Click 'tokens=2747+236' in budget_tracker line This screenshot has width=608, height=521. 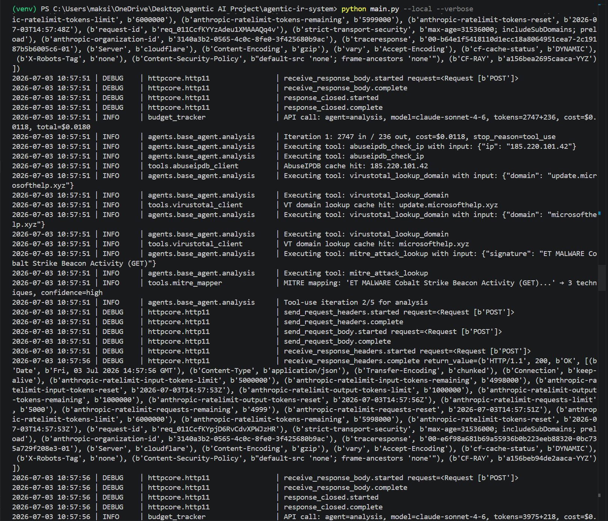click(525, 117)
